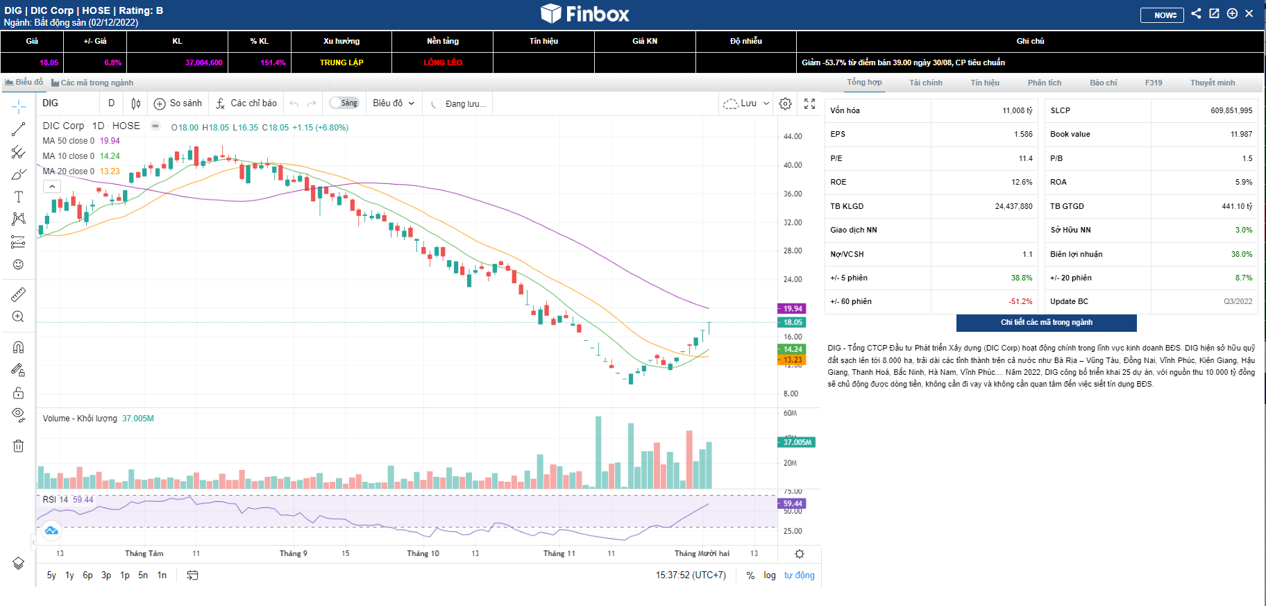Open the Tài chính tab

pos(926,83)
